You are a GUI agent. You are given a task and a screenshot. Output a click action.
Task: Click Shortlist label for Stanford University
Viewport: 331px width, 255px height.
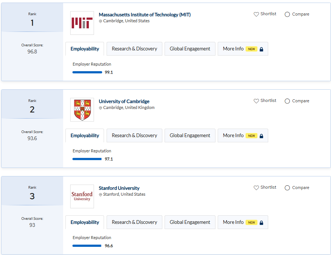[268, 188]
